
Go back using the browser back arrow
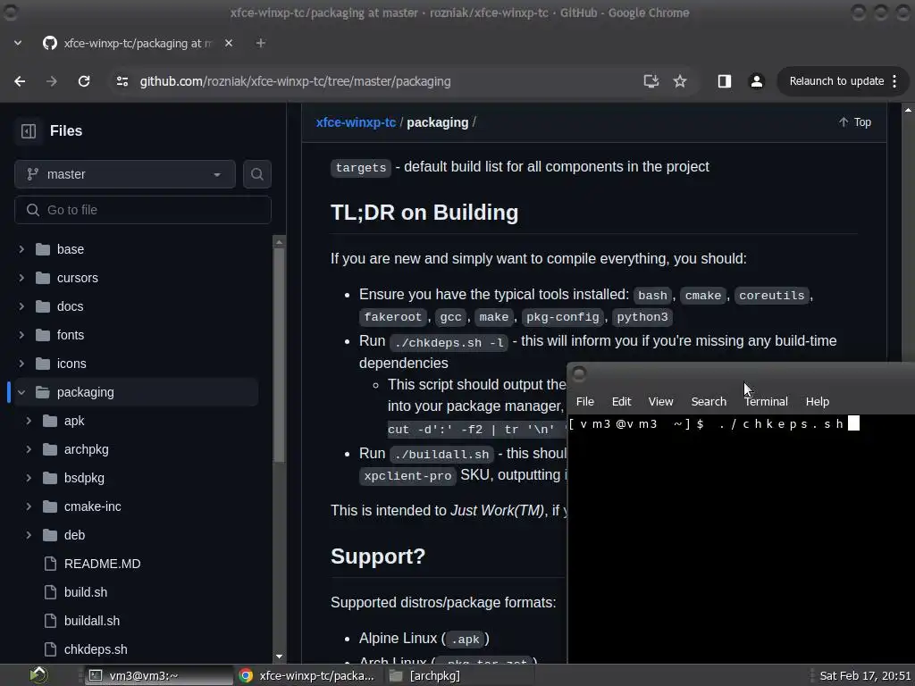click(20, 81)
